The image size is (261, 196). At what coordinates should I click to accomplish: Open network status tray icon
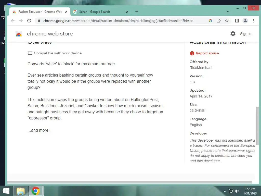point(231,191)
